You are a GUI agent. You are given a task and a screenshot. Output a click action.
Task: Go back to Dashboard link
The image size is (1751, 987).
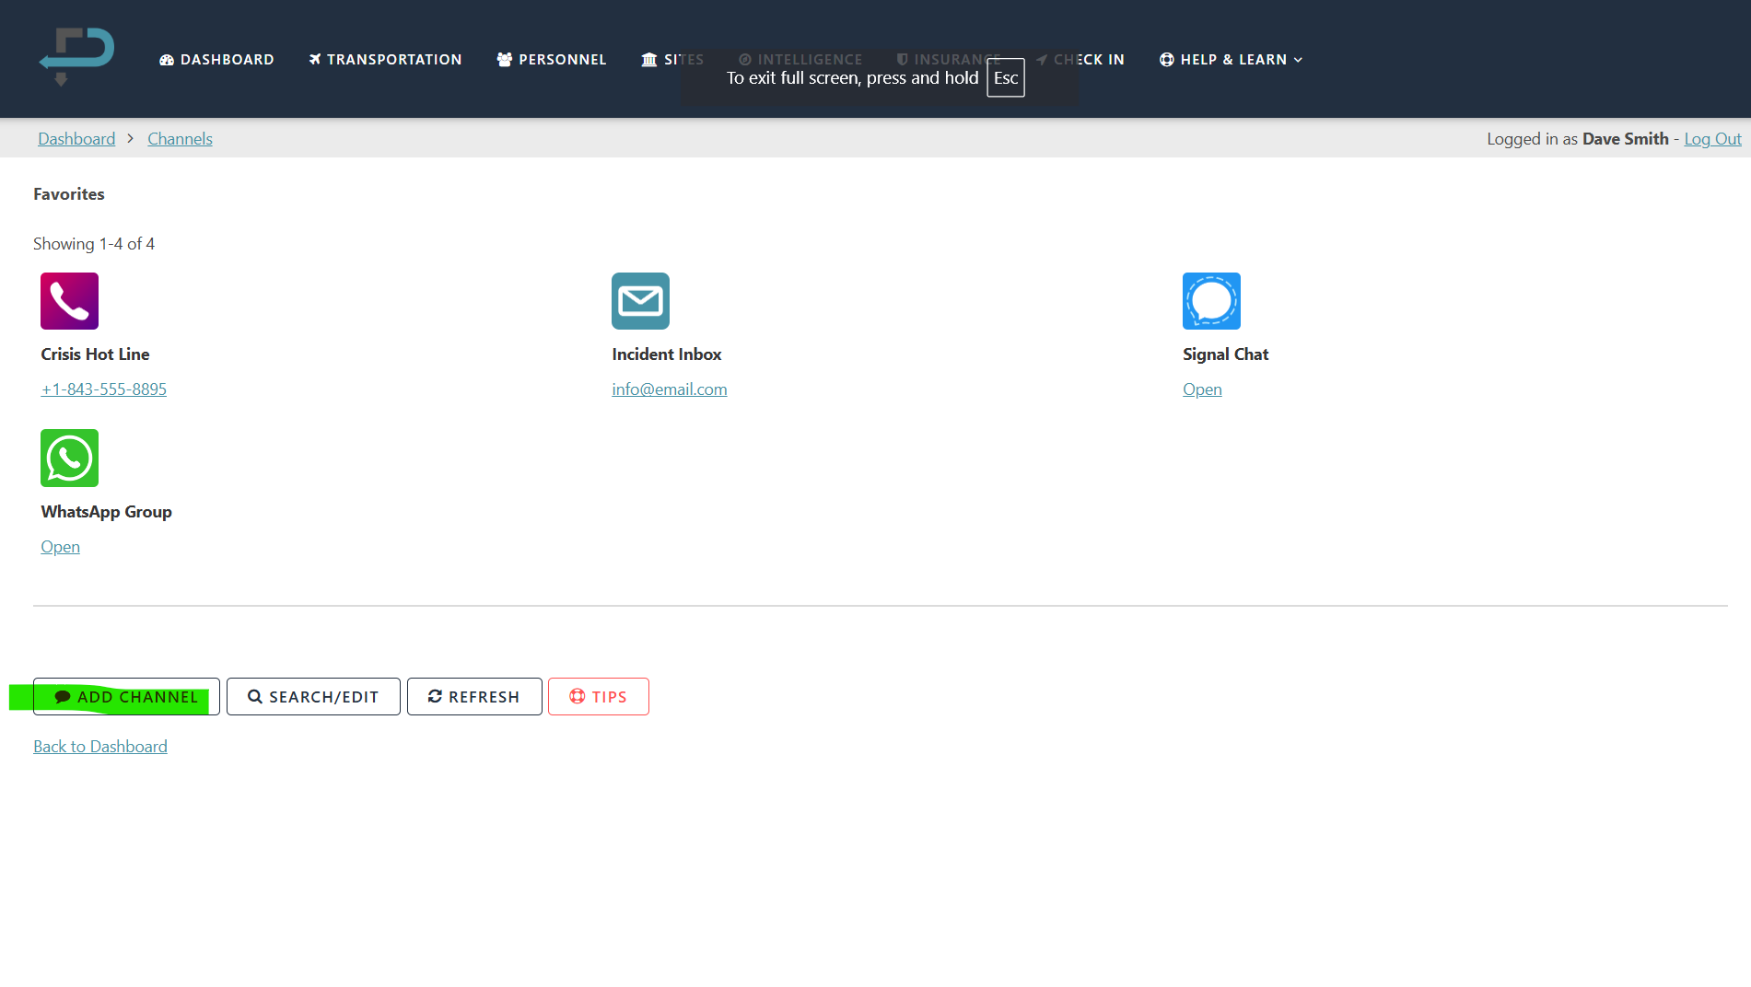pos(100,747)
